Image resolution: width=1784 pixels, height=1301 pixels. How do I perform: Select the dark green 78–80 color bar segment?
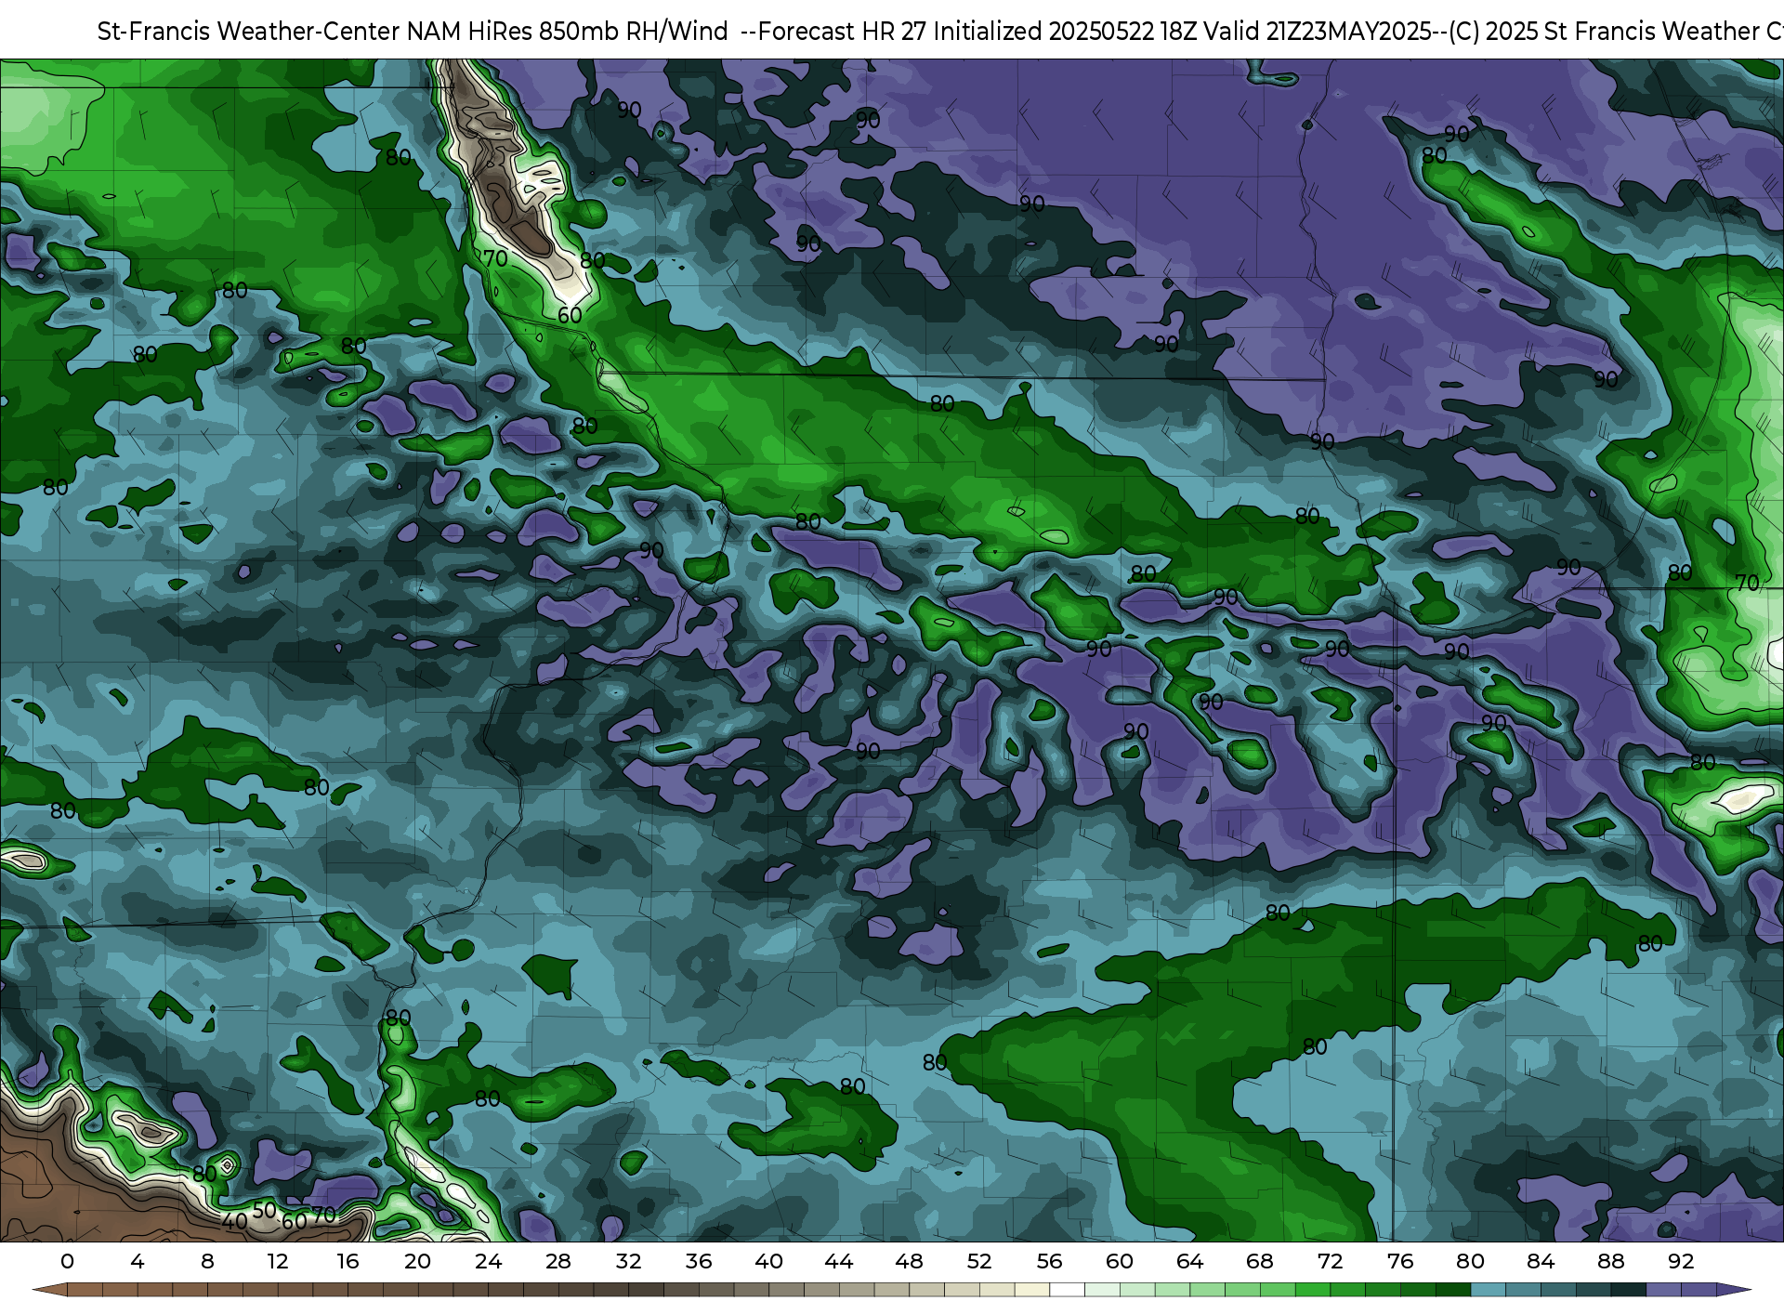(1453, 1290)
